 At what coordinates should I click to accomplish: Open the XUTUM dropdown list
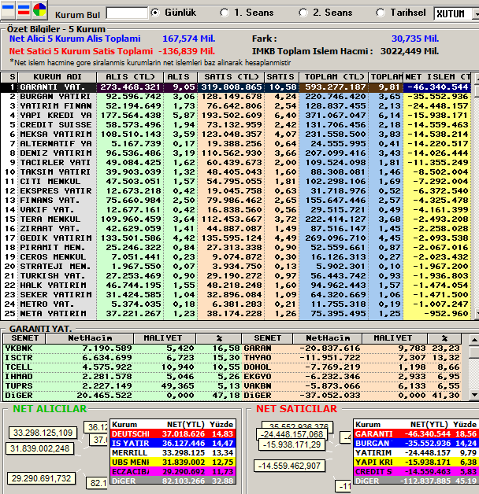[475, 14]
